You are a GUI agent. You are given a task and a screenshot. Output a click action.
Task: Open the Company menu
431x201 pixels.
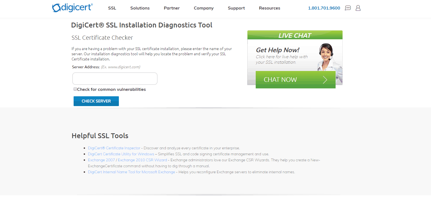pos(204,8)
